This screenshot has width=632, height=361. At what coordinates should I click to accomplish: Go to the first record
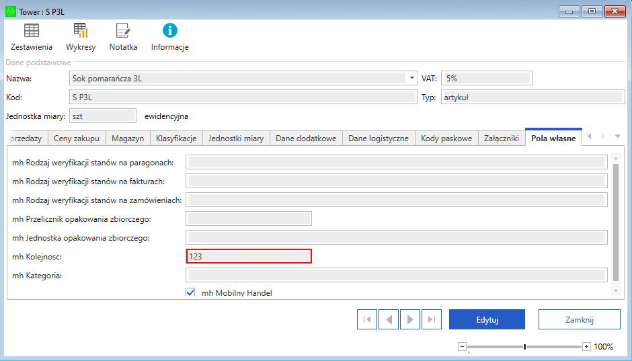(x=367, y=320)
